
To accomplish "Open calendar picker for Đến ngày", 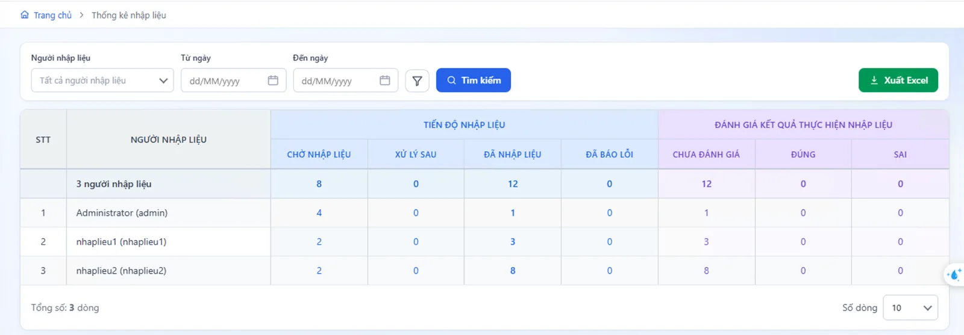I will point(385,81).
